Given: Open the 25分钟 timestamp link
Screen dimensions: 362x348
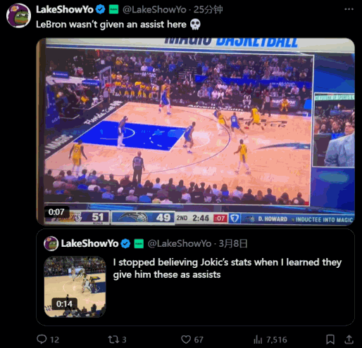Looking at the screenshot, I should tap(208, 10).
